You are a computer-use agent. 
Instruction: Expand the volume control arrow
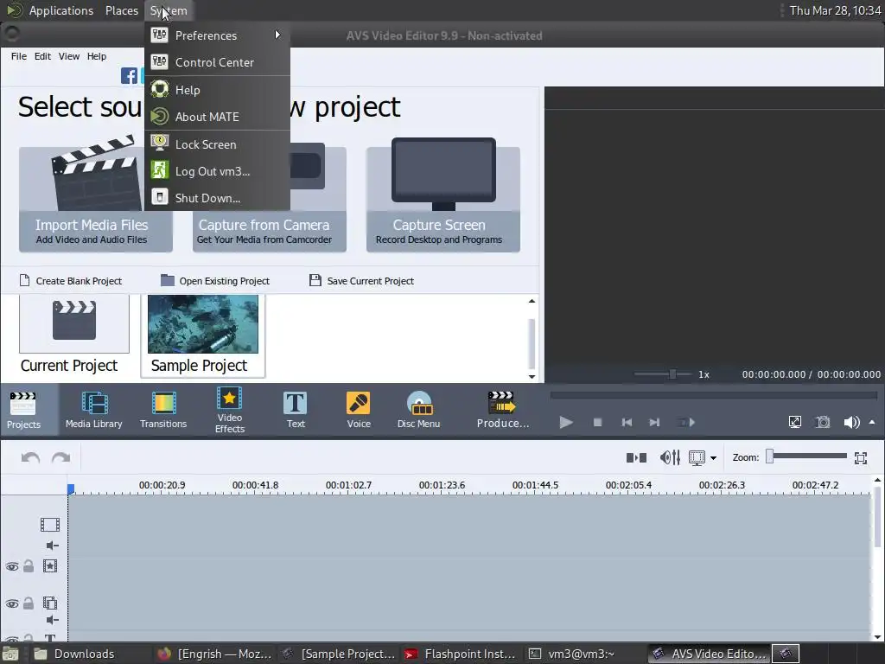click(872, 422)
